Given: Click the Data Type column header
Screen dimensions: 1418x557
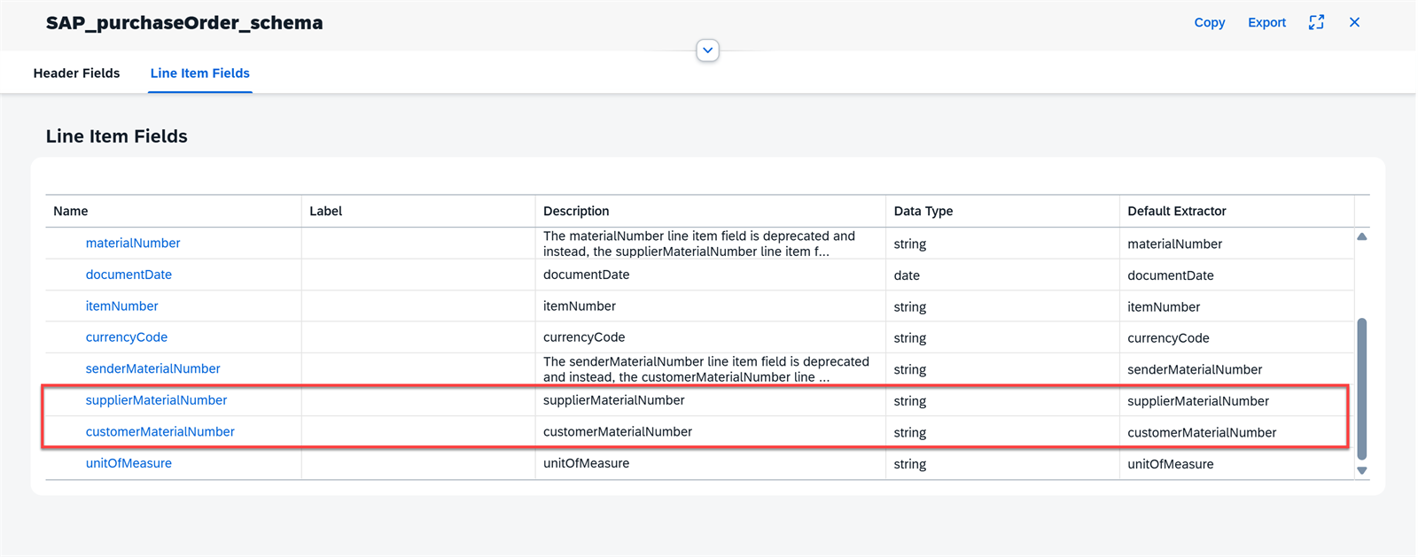Looking at the screenshot, I should pyautogui.click(x=1002, y=211).
